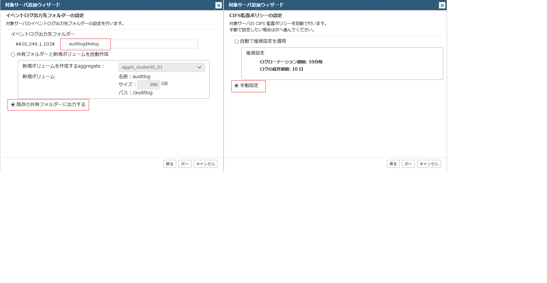Click the ログの保存期間: 10 日 text
The image size is (547, 283).
click(x=281, y=69)
